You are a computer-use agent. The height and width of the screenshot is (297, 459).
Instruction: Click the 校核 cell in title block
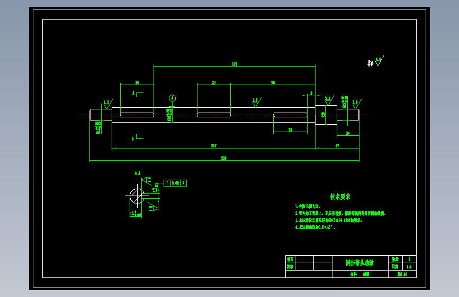click(290, 266)
